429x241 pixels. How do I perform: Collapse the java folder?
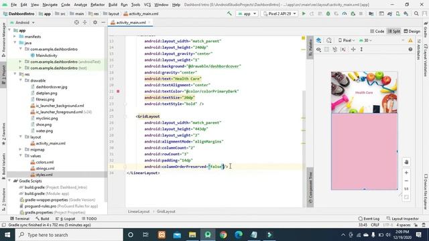(x=15, y=43)
